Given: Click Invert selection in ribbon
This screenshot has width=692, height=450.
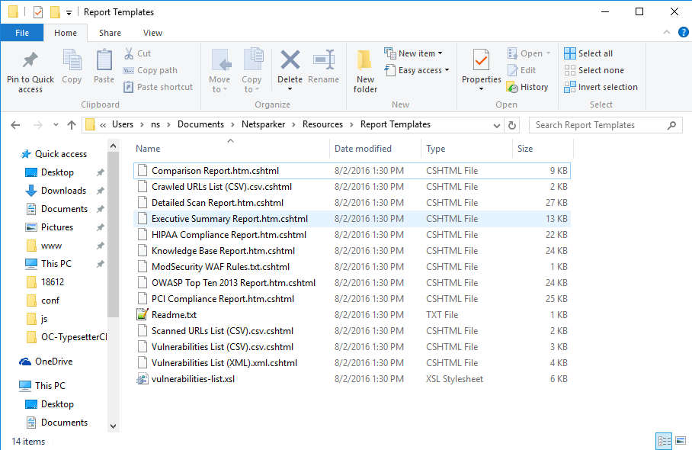Looking at the screenshot, I should click(601, 87).
